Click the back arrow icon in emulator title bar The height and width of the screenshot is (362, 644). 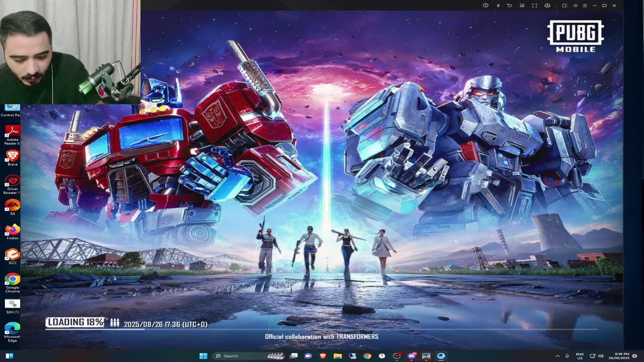pyautogui.click(x=509, y=6)
